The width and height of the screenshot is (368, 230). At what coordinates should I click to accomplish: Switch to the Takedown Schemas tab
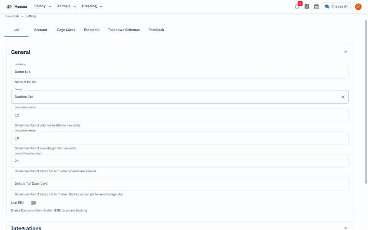tap(124, 30)
